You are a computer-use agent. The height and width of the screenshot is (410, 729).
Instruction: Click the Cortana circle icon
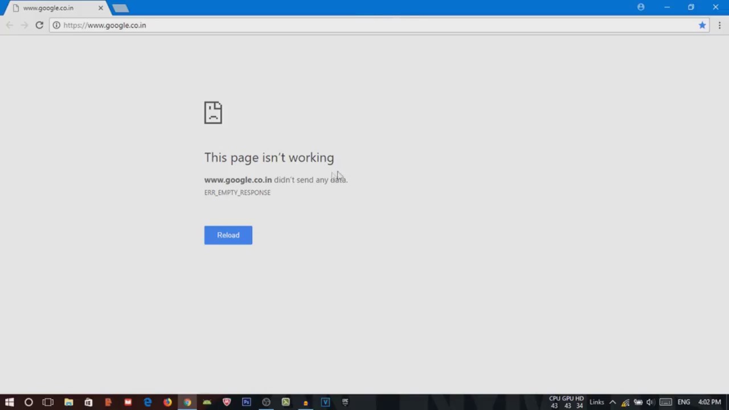point(28,402)
